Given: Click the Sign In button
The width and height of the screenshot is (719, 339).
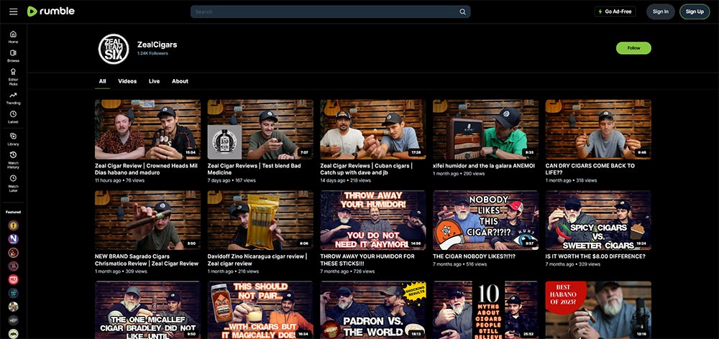Looking at the screenshot, I should [x=660, y=11].
